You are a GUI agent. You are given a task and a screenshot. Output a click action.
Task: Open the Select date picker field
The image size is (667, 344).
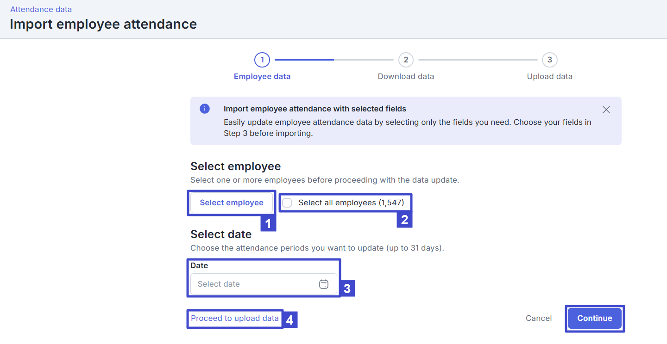[255, 284]
